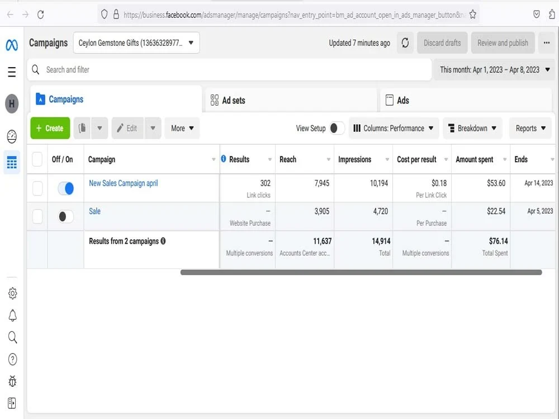The image size is (559, 419).
Task: Switch to the Ads tab
Action: click(466, 100)
